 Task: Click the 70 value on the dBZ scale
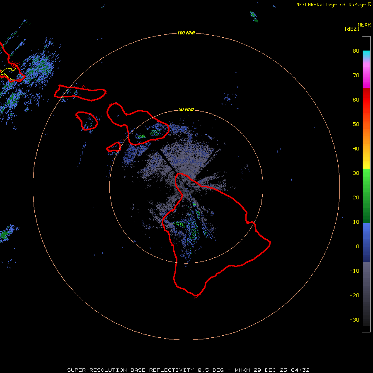(x=356, y=75)
